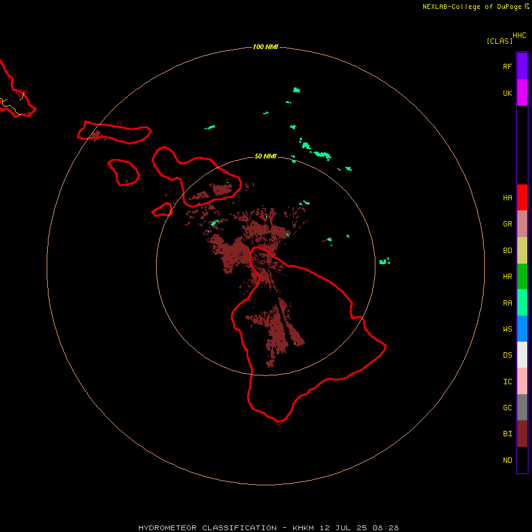
Task: Click the DS white legend swatch
Action: click(522, 355)
